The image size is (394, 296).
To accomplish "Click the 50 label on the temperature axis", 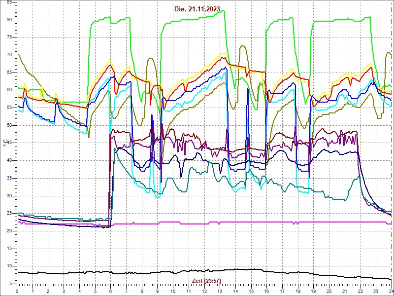I will click(9, 125).
